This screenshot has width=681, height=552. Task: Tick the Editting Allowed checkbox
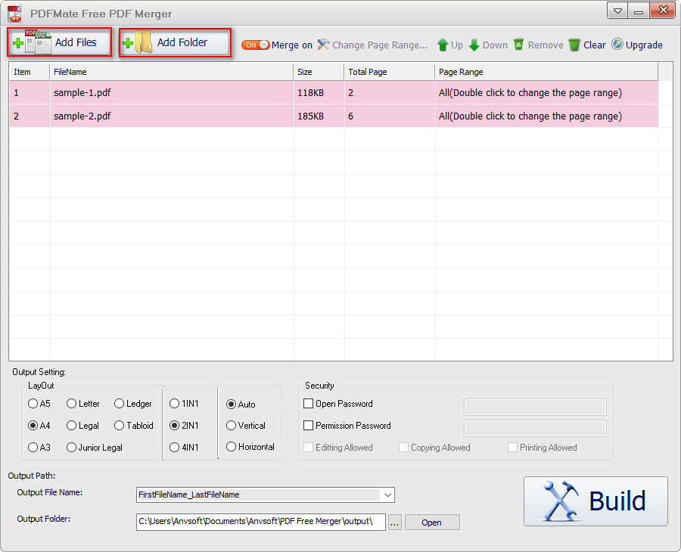[308, 447]
